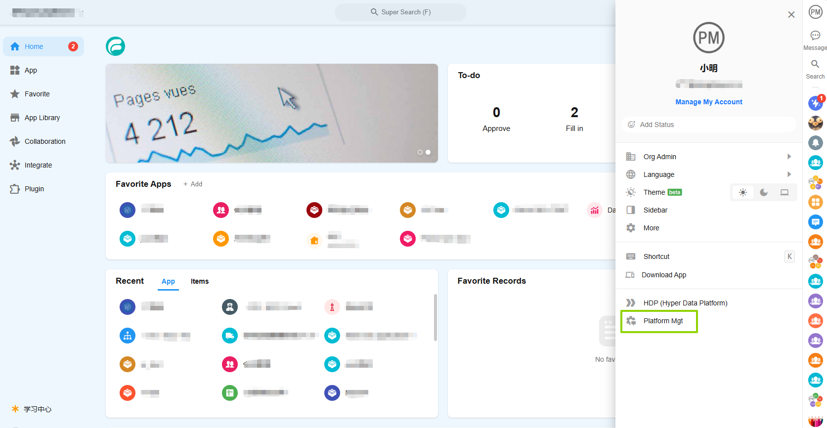Open HDP (Hyper Data Platform)
This screenshot has width=827, height=428.
(685, 303)
